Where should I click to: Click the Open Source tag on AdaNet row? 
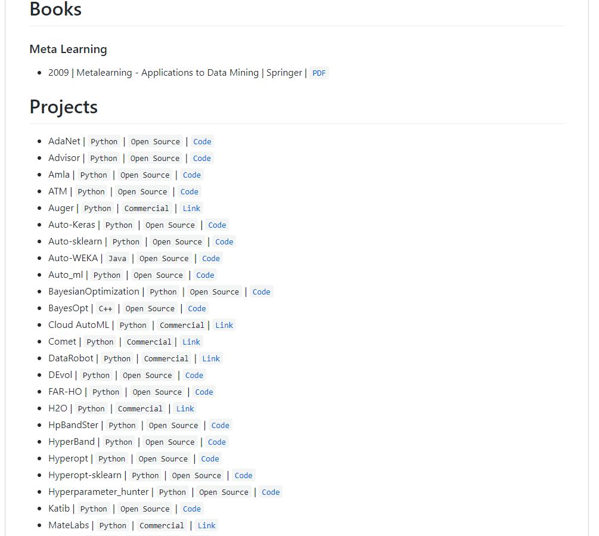[x=155, y=142]
